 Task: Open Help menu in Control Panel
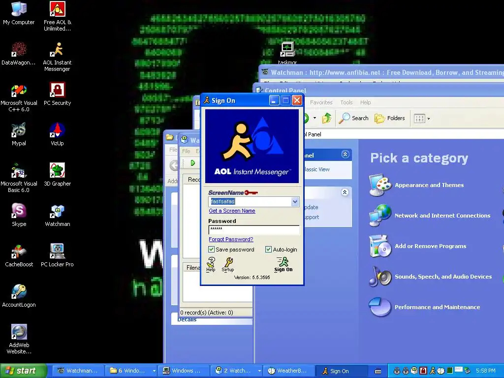pos(366,102)
